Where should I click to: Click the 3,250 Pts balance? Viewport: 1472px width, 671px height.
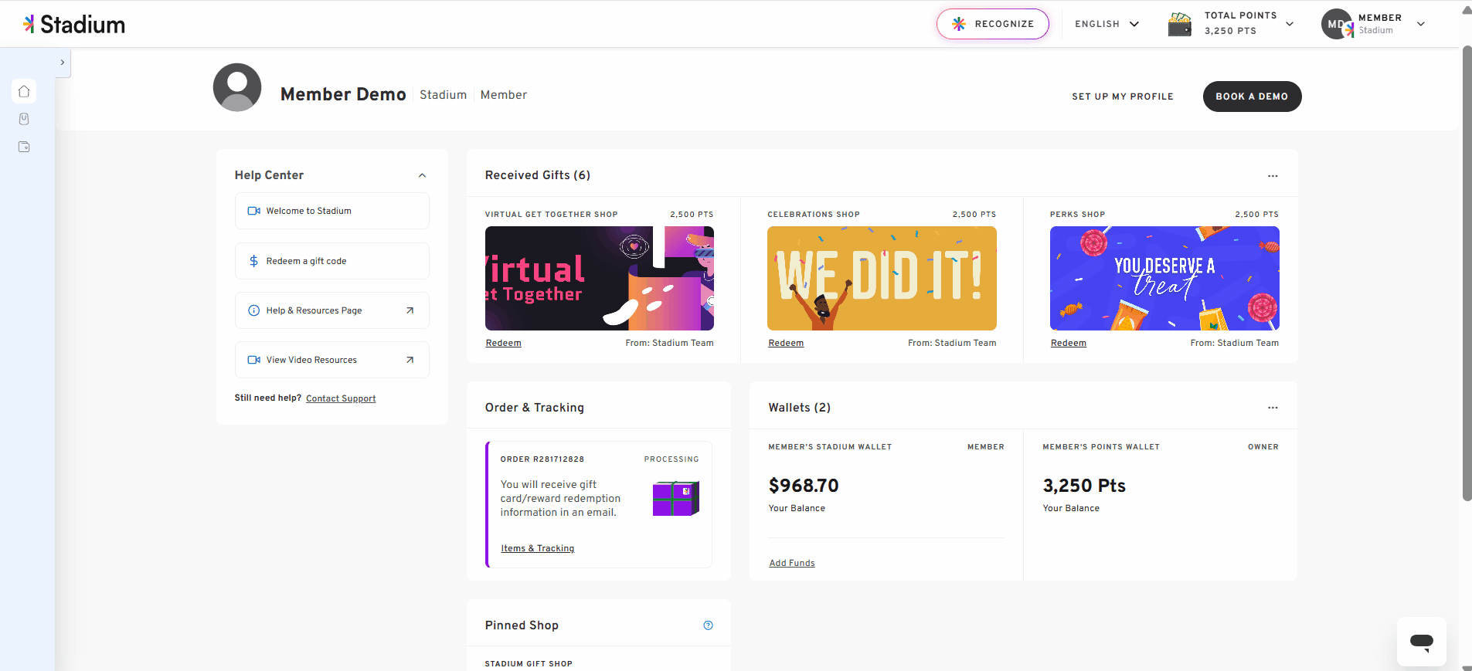click(x=1084, y=486)
